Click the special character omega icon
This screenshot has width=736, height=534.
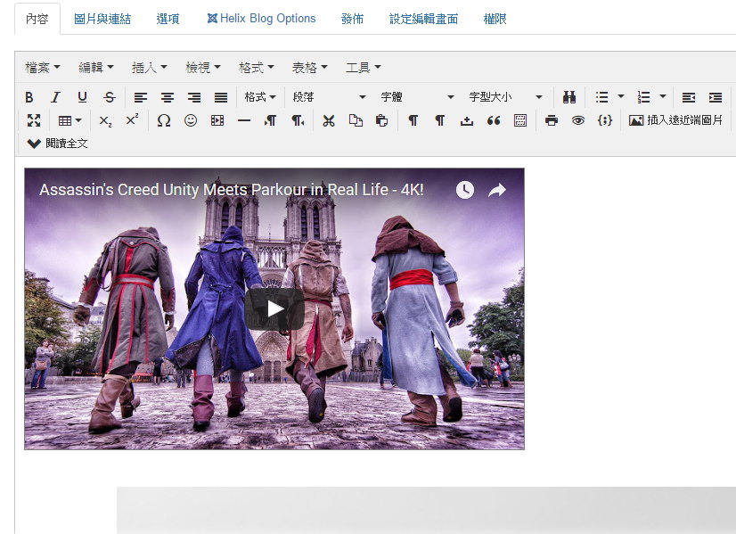[163, 120]
